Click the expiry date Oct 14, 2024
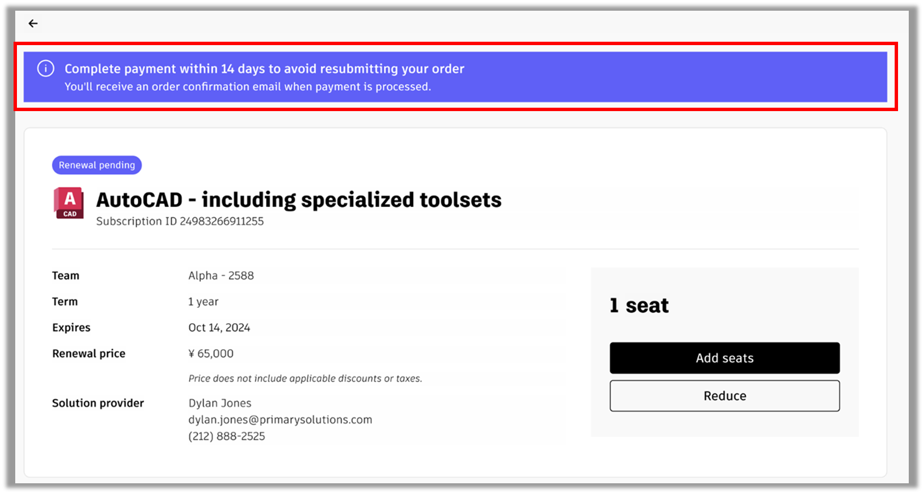The height and width of the screenshot is (494, 924). pyautogui.click(x=219, y=328)
